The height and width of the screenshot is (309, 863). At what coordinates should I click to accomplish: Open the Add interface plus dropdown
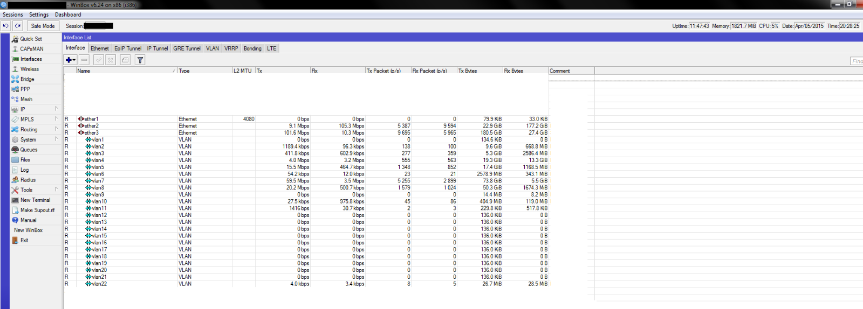tap(70, 60)
